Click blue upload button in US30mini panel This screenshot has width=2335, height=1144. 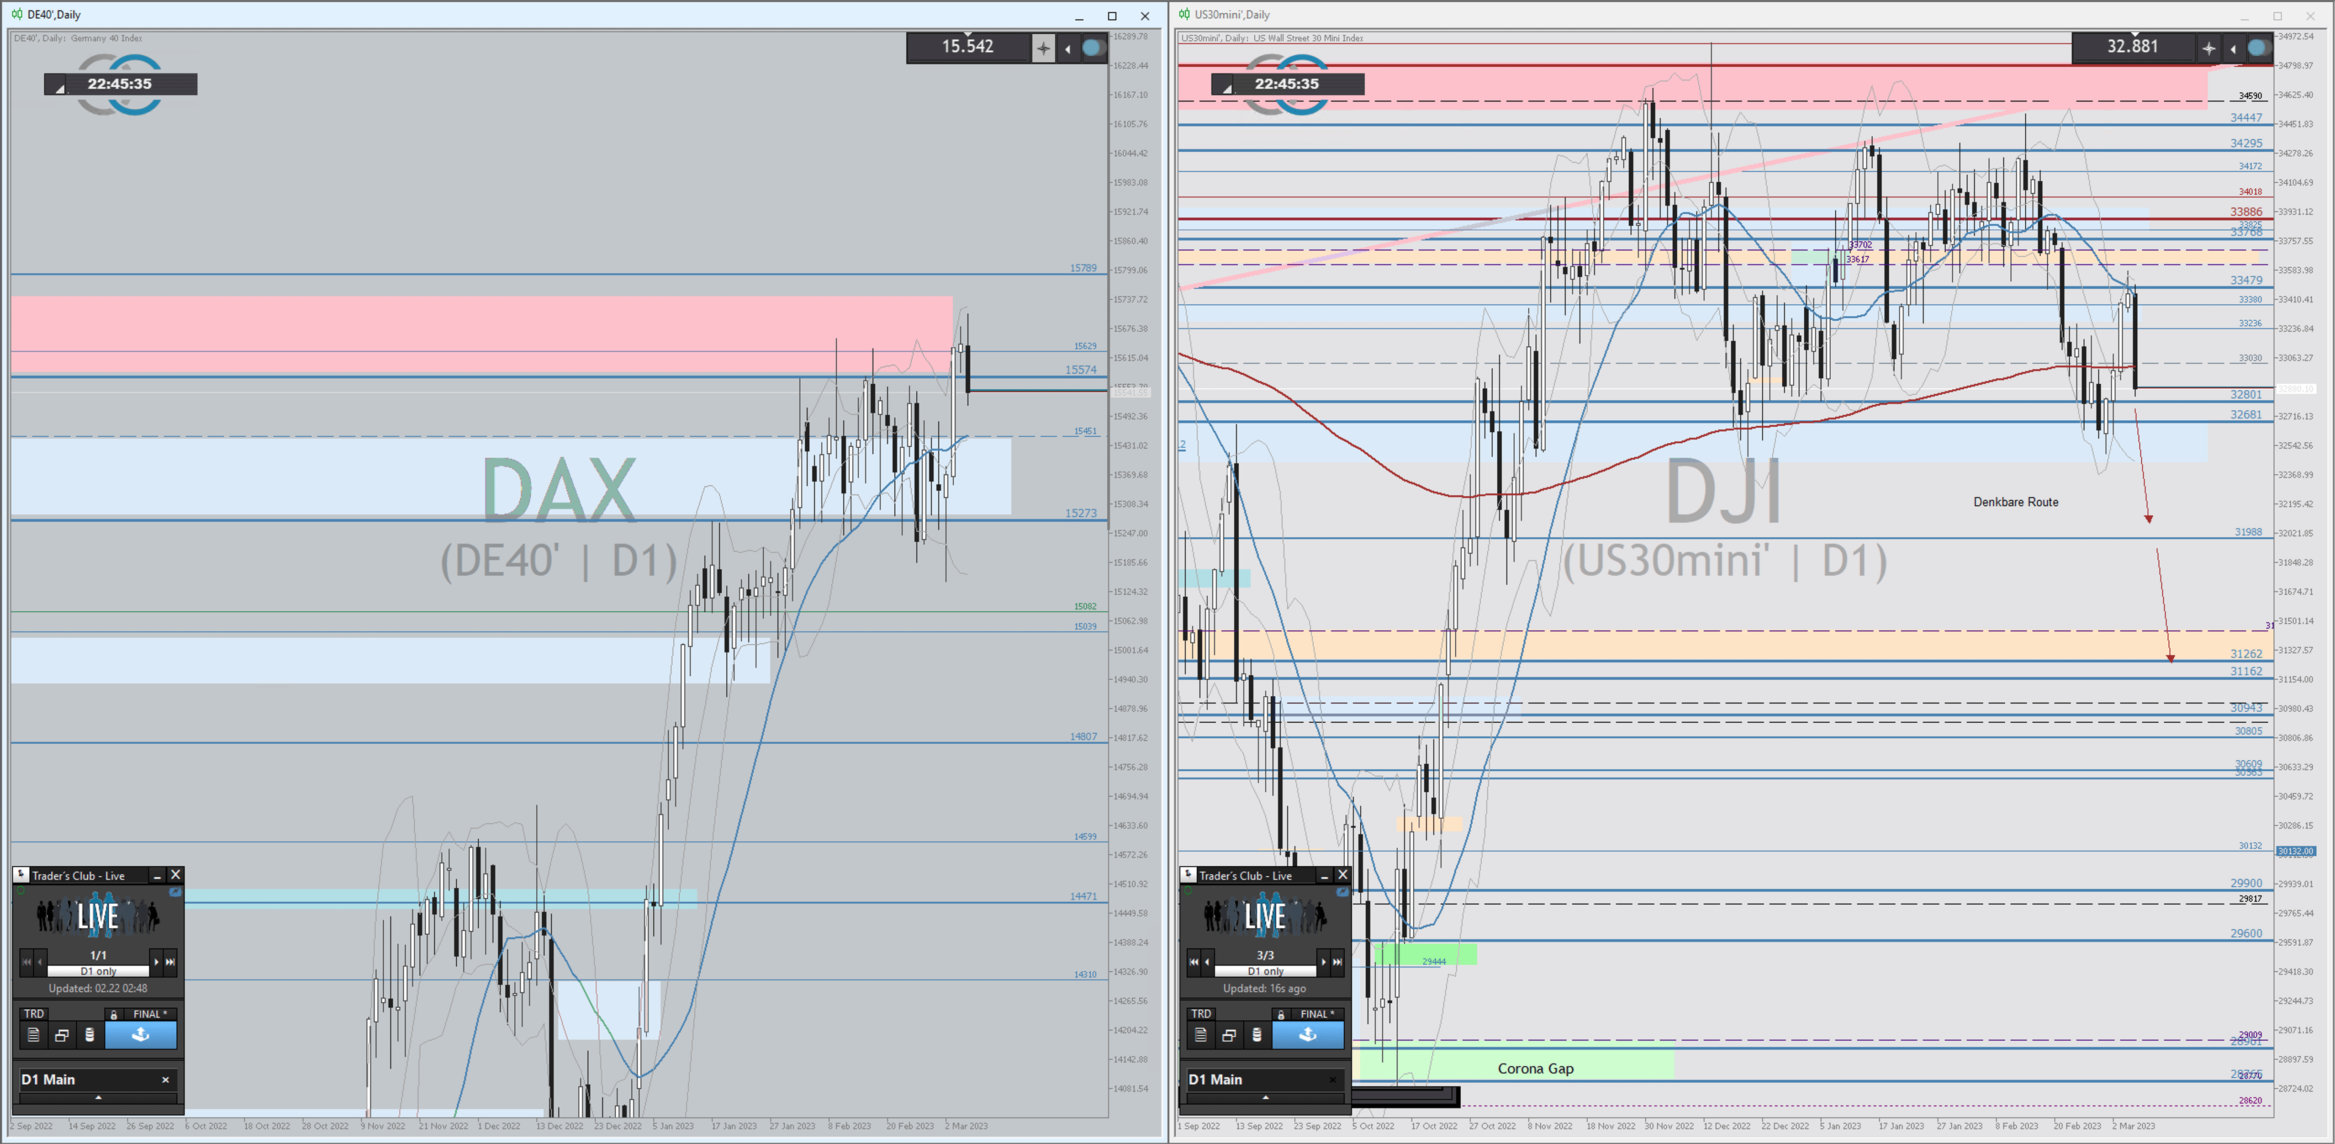pyautogui.click(x=1308, y=1034)
